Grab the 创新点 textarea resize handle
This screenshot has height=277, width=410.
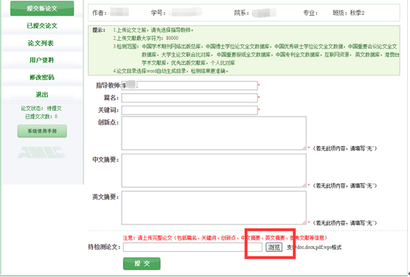[304, 148]
